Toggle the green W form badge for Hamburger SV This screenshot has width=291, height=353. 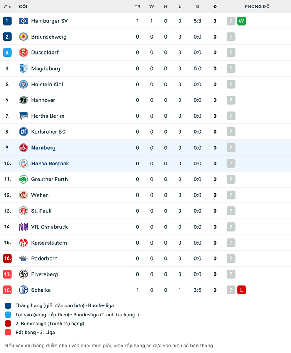pyautogui.click(x=241, y=21)
